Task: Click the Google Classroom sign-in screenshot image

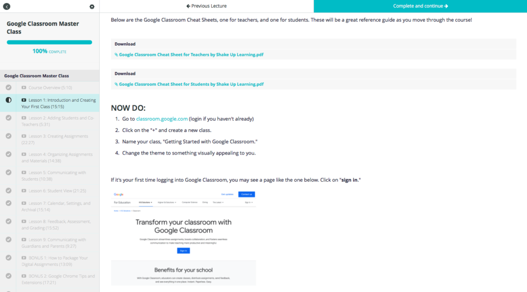Action: click(x=184, y=238)
